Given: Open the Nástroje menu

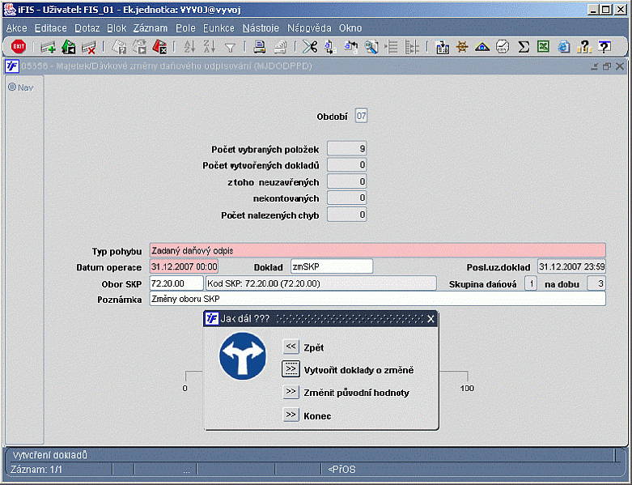Looking at the screenshot, I should point(261,28).
